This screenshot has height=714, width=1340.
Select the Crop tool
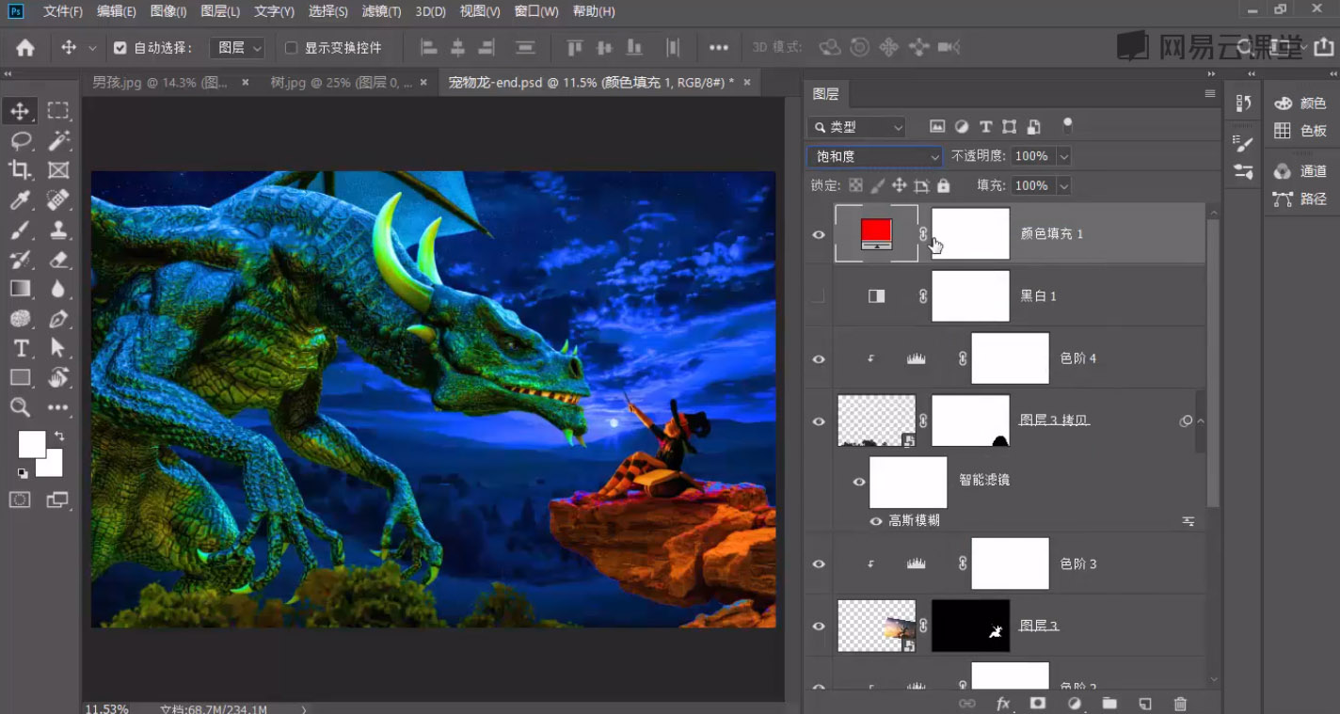point(20,170)
